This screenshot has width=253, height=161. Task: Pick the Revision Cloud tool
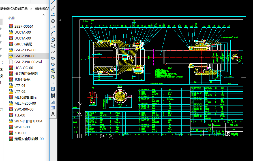tap(53, 46)
